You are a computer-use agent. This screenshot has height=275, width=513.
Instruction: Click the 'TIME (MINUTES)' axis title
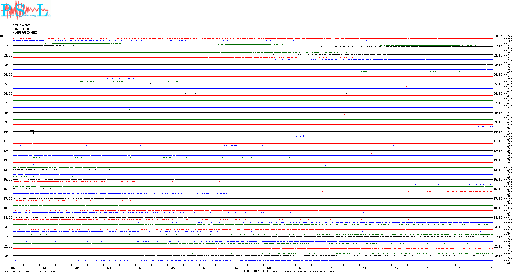point(256,271)
